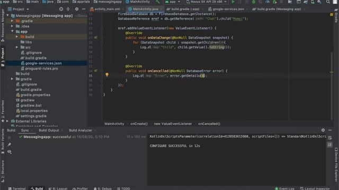This screenshot has height=190, width=339.
Task: Expand External Libraries node
Action: [7, 121]
